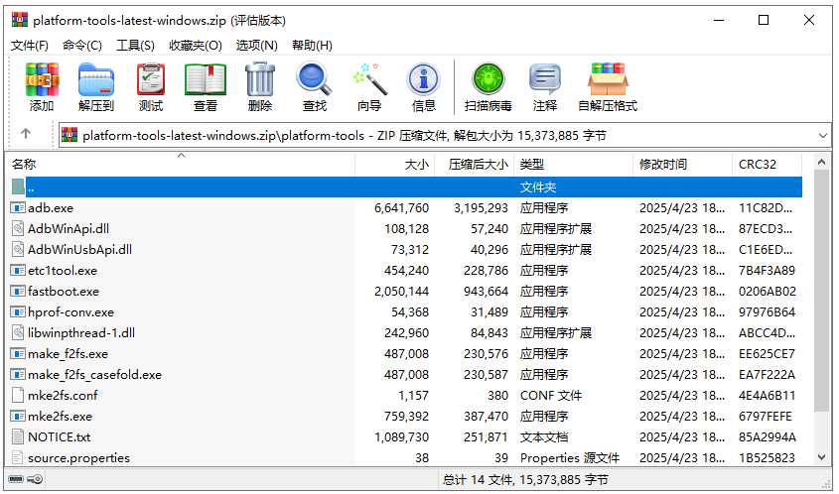Image resolution: width=839 pixels, height=494 pixels.
Task: Open the 文件(F) menu
Action: click(x=30, y=45)
